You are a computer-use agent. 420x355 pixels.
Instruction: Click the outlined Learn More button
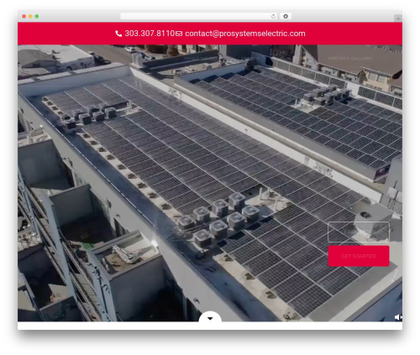coord(359,232)
